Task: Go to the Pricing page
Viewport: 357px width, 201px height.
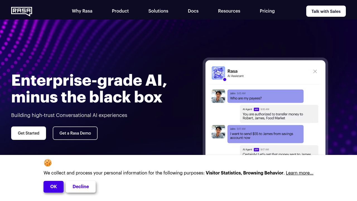Action: pyautogui.click(x=267, y=11)
